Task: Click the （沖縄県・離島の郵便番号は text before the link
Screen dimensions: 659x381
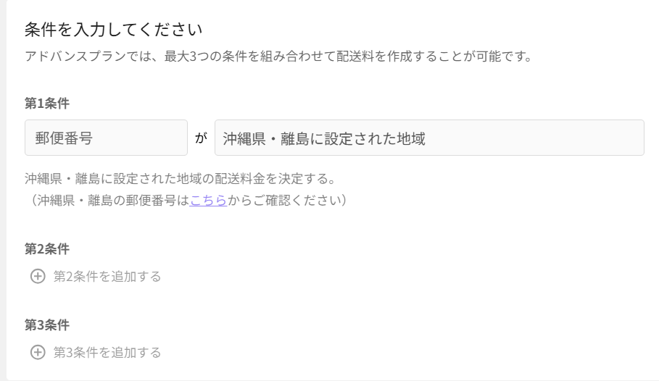Action: coord(107,200)
